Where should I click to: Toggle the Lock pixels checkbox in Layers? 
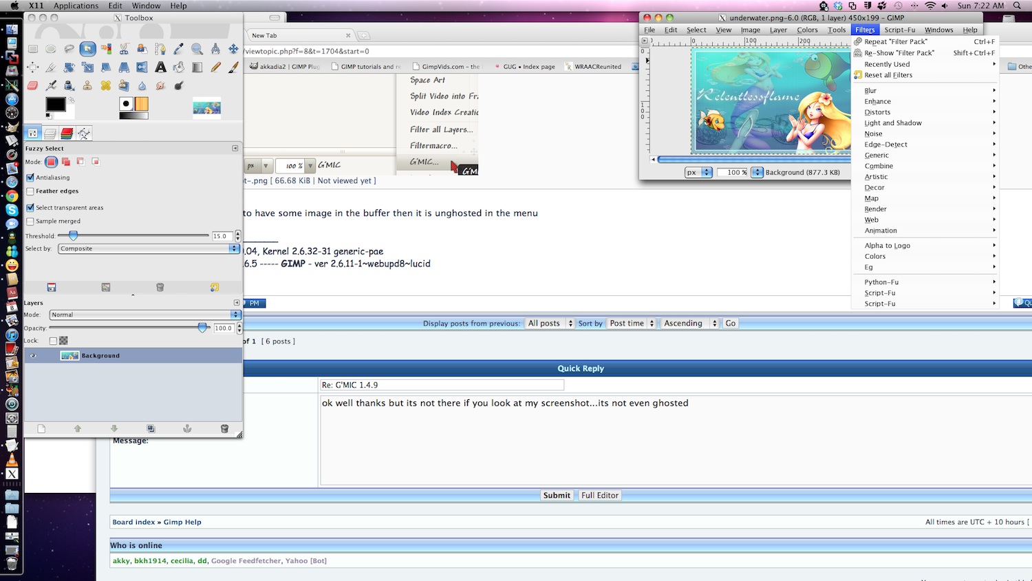tap(53, 341)
